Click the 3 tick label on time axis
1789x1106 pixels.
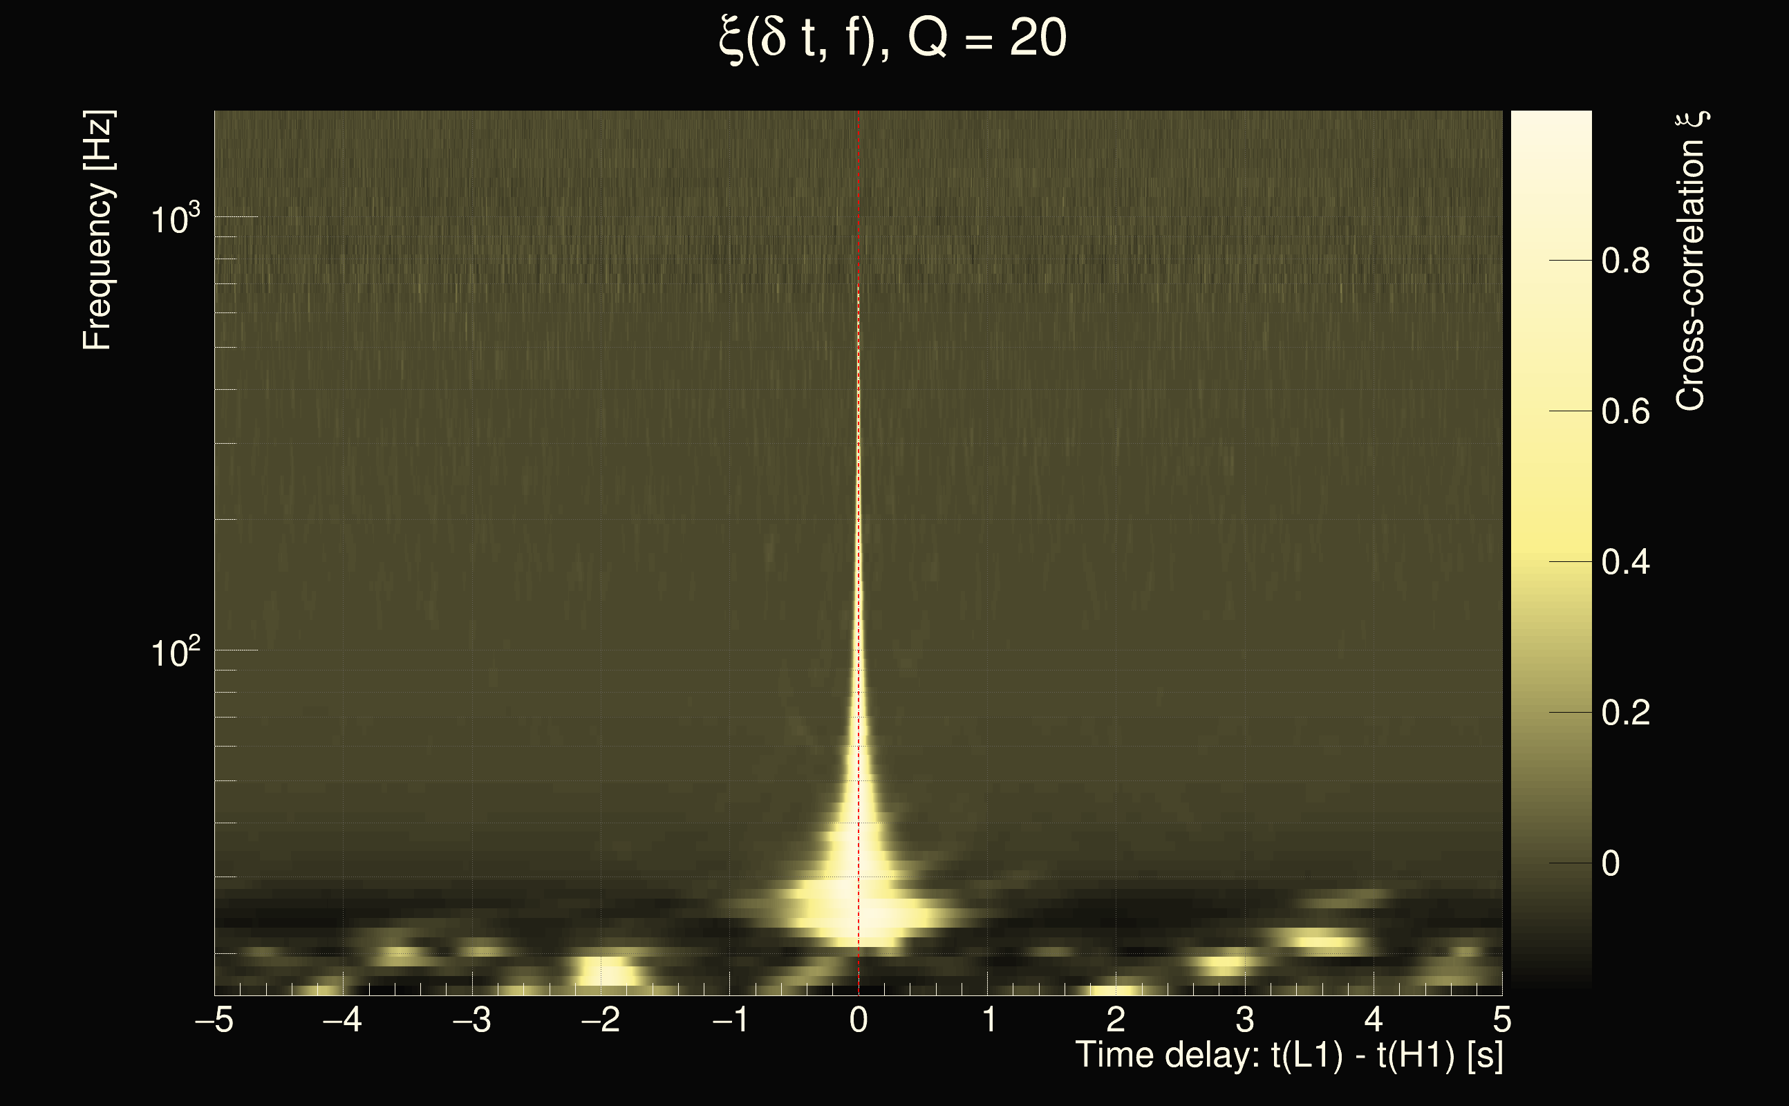1244,1020
